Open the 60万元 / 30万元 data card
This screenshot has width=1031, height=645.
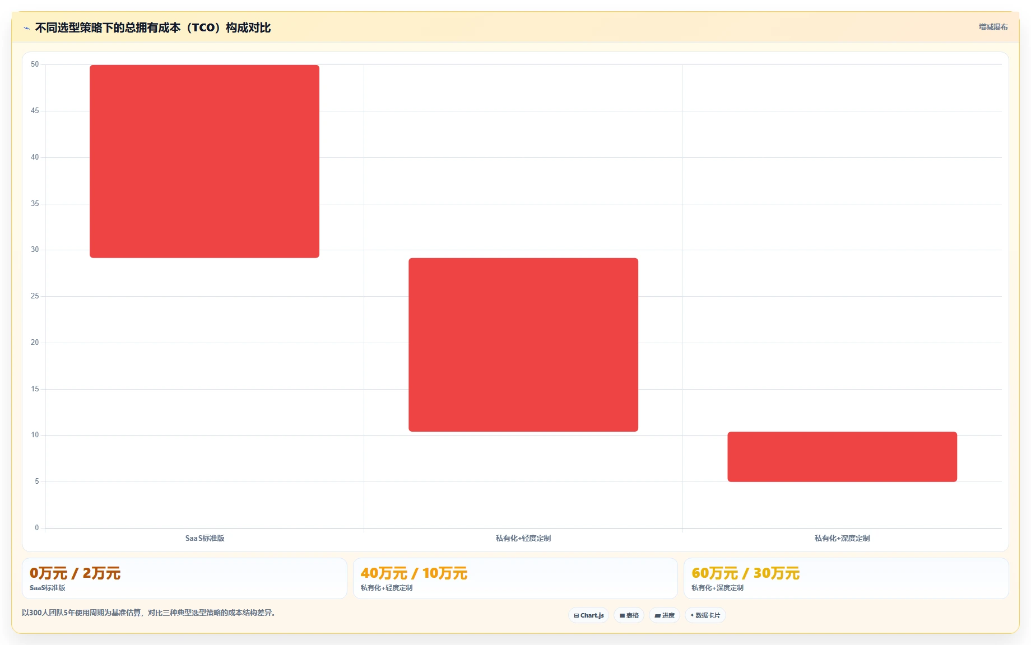tap(846, 578)
